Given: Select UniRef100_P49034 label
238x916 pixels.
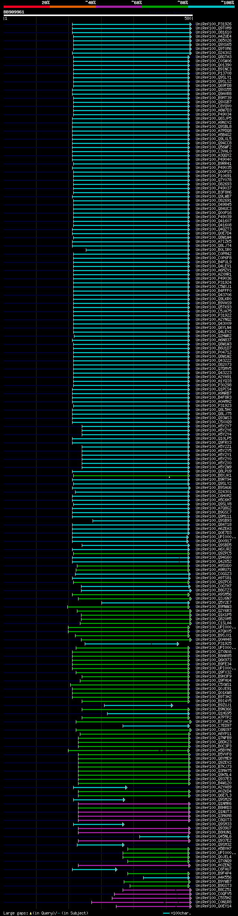Looking at the screenshot, I should (213, 114).
